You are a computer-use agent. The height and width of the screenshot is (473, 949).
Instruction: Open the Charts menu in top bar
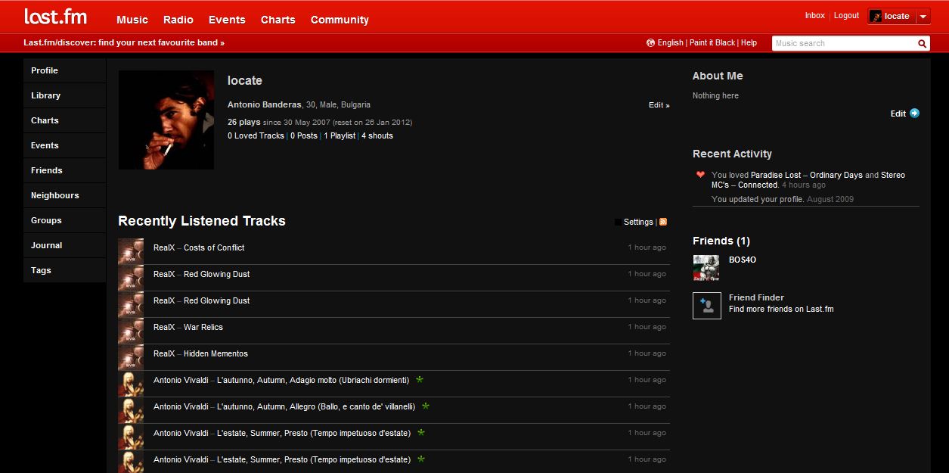[278, 20]
